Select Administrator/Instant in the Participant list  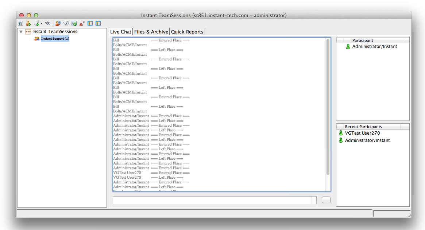(x=375, y=47)
